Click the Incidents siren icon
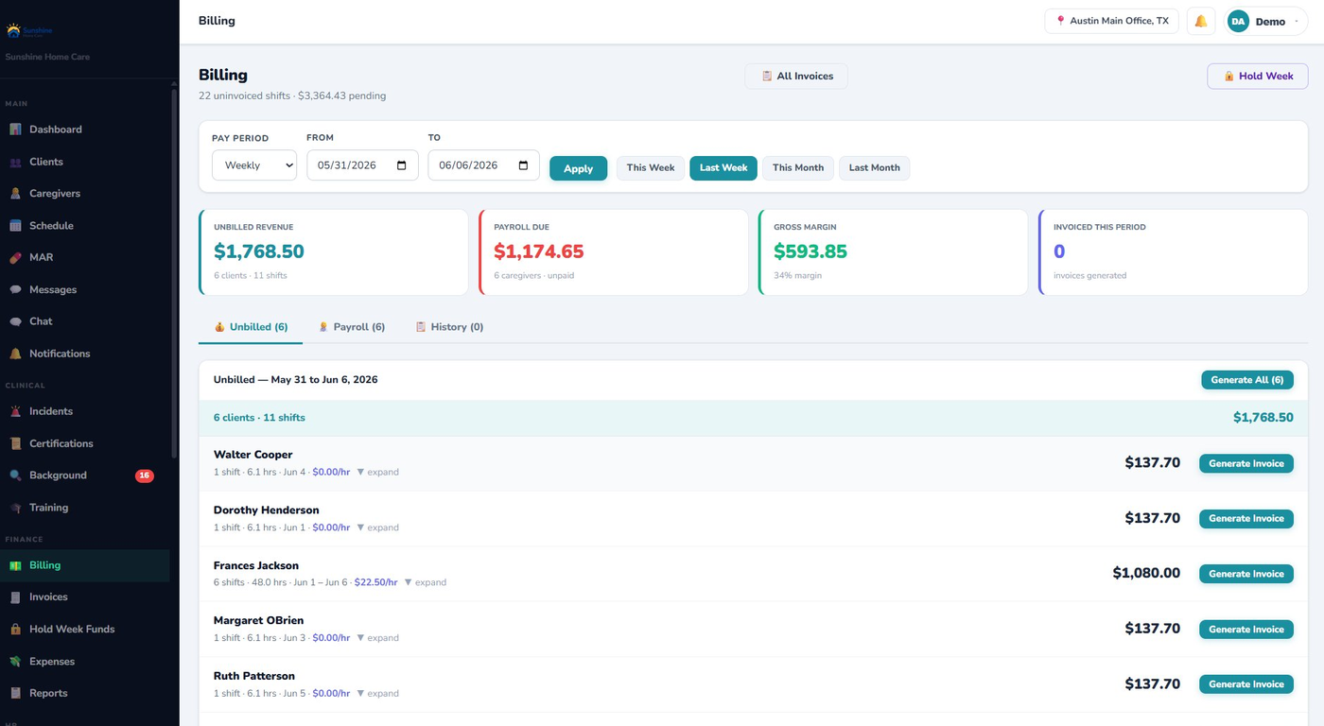 pos(15,411)
